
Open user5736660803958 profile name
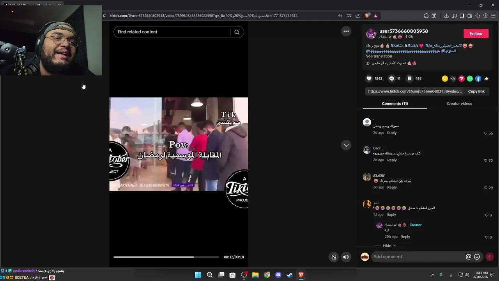(403, 31)
